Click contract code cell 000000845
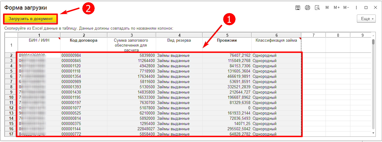Screen dimensions: 382x142 tap(84, 61)
